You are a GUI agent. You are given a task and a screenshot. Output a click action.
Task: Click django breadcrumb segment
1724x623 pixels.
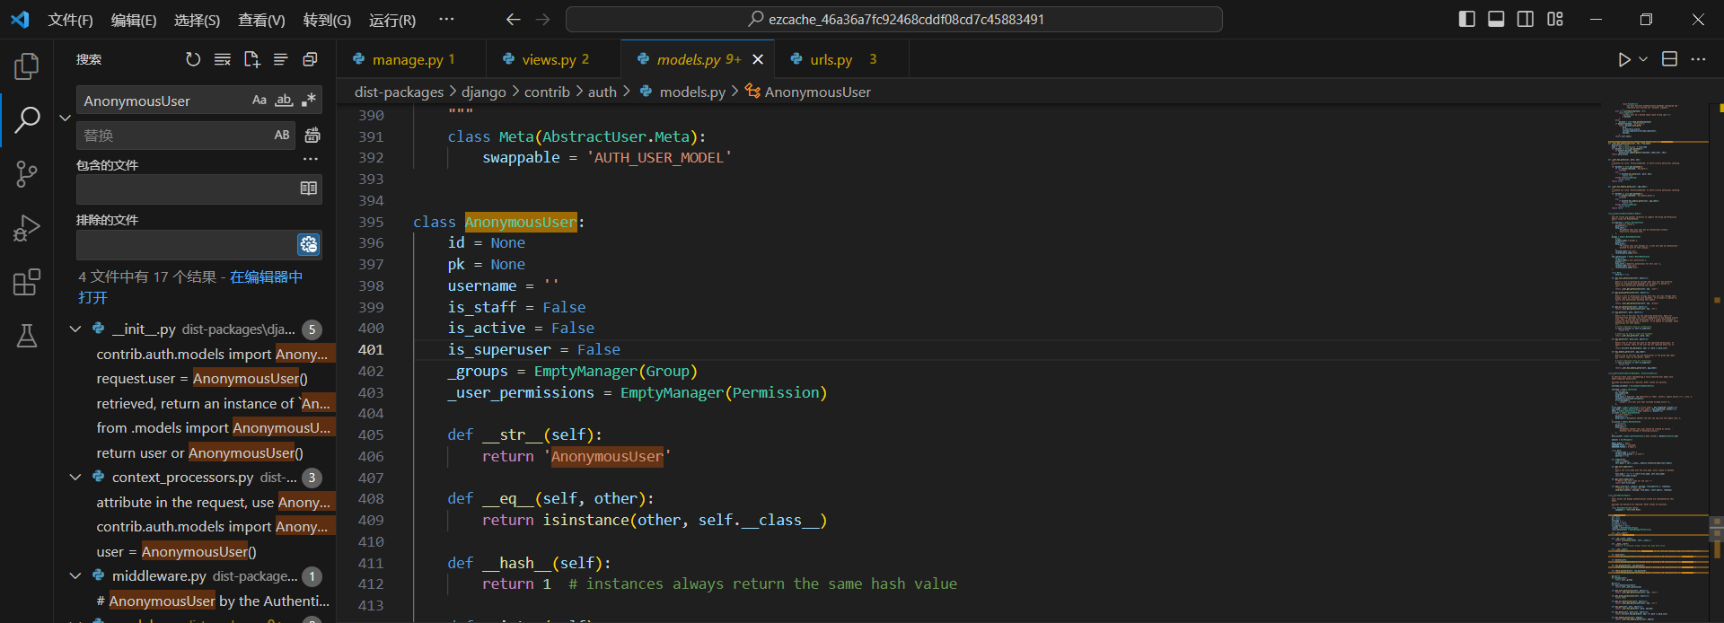(x=484, y=92)
